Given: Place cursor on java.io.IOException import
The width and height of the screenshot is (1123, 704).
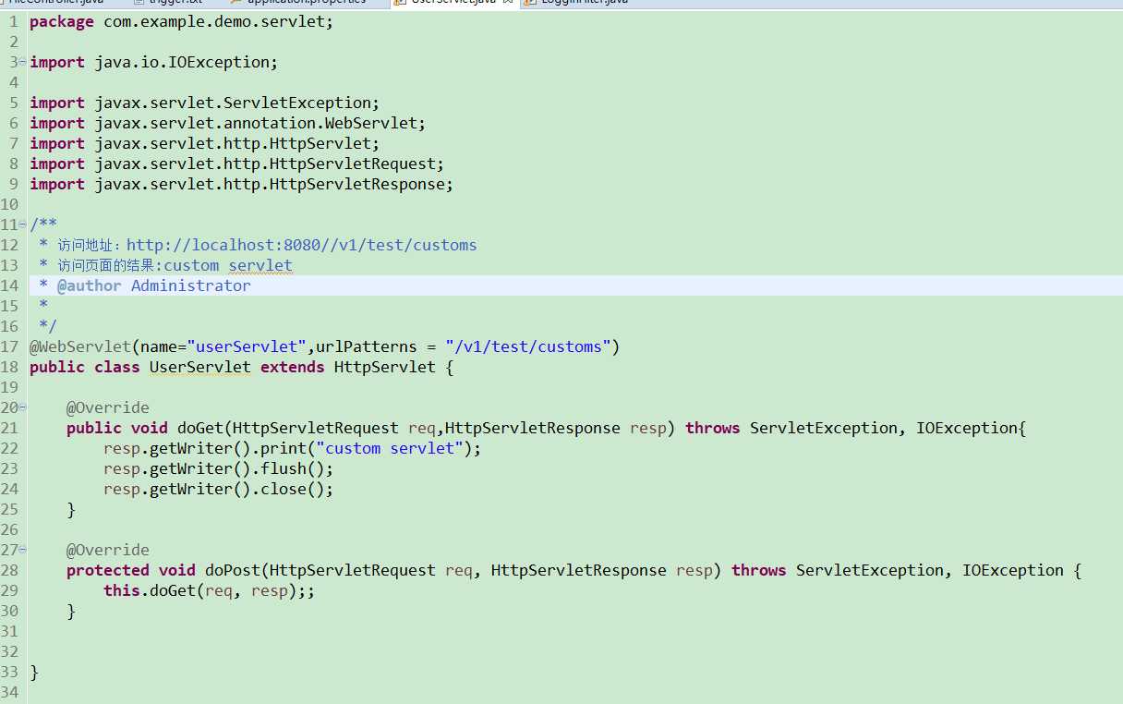Looking at the screenshot, I should 186,62.
